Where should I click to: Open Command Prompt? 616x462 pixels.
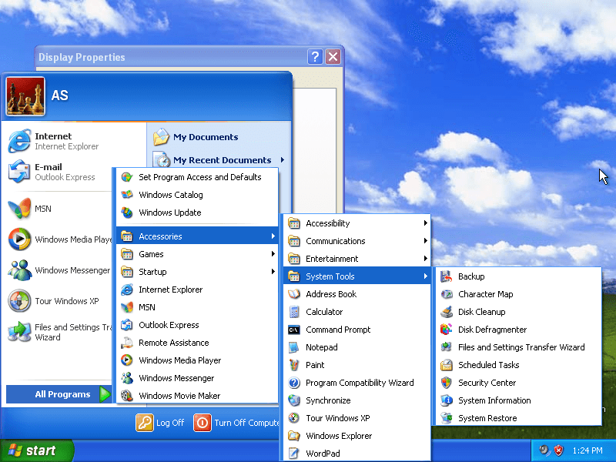tap(357, 330)
